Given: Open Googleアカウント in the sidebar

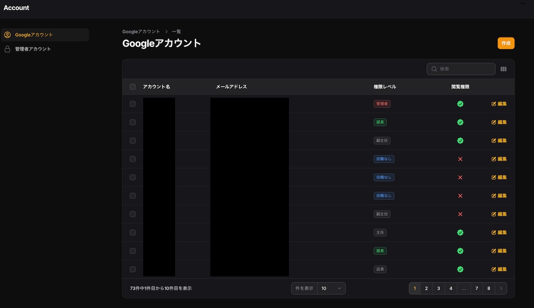Looking at the screenshot, I should click(45, 35).
